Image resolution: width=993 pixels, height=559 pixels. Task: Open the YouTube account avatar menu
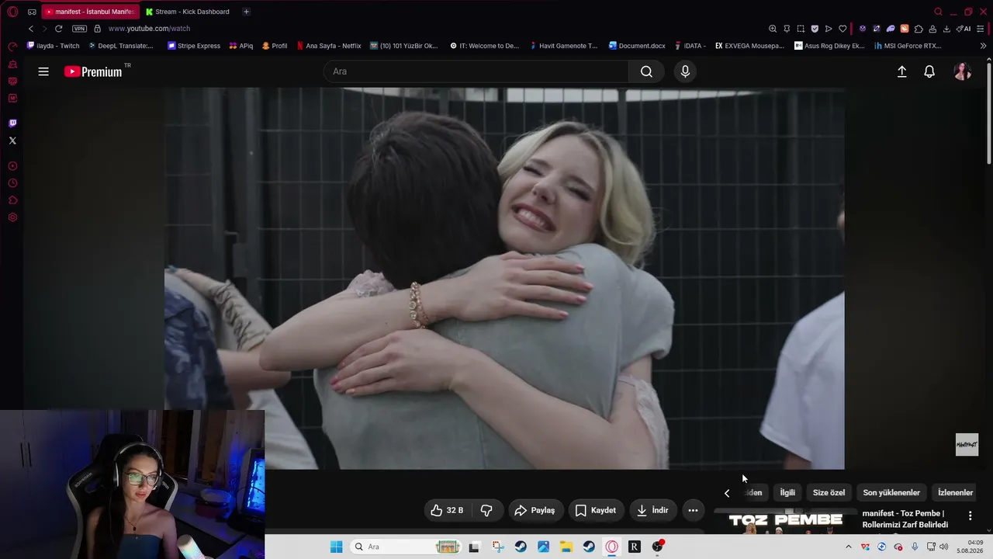pos(963,71)
